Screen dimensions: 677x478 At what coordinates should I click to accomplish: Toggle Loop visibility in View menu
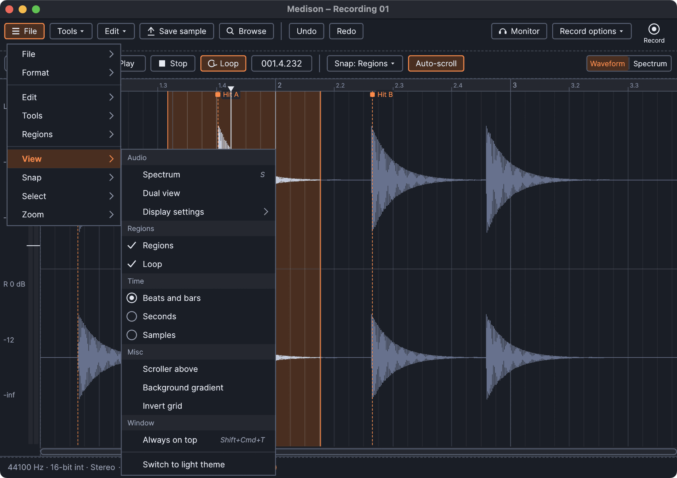point(198,264)
